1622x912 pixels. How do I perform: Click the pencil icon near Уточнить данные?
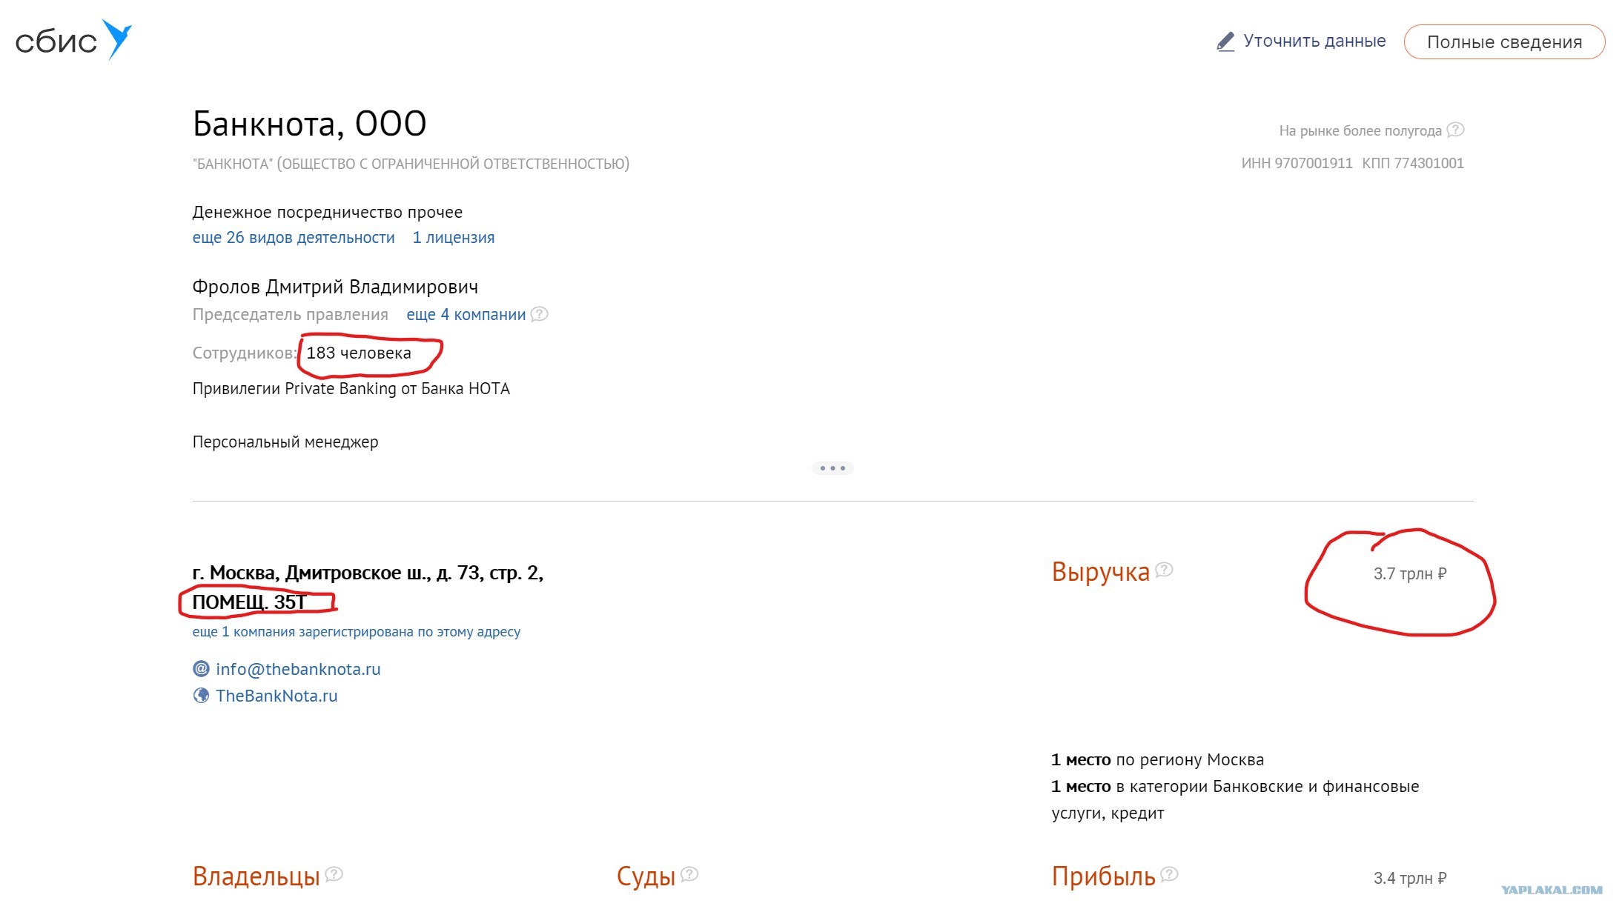click(x=1225, y=41)
